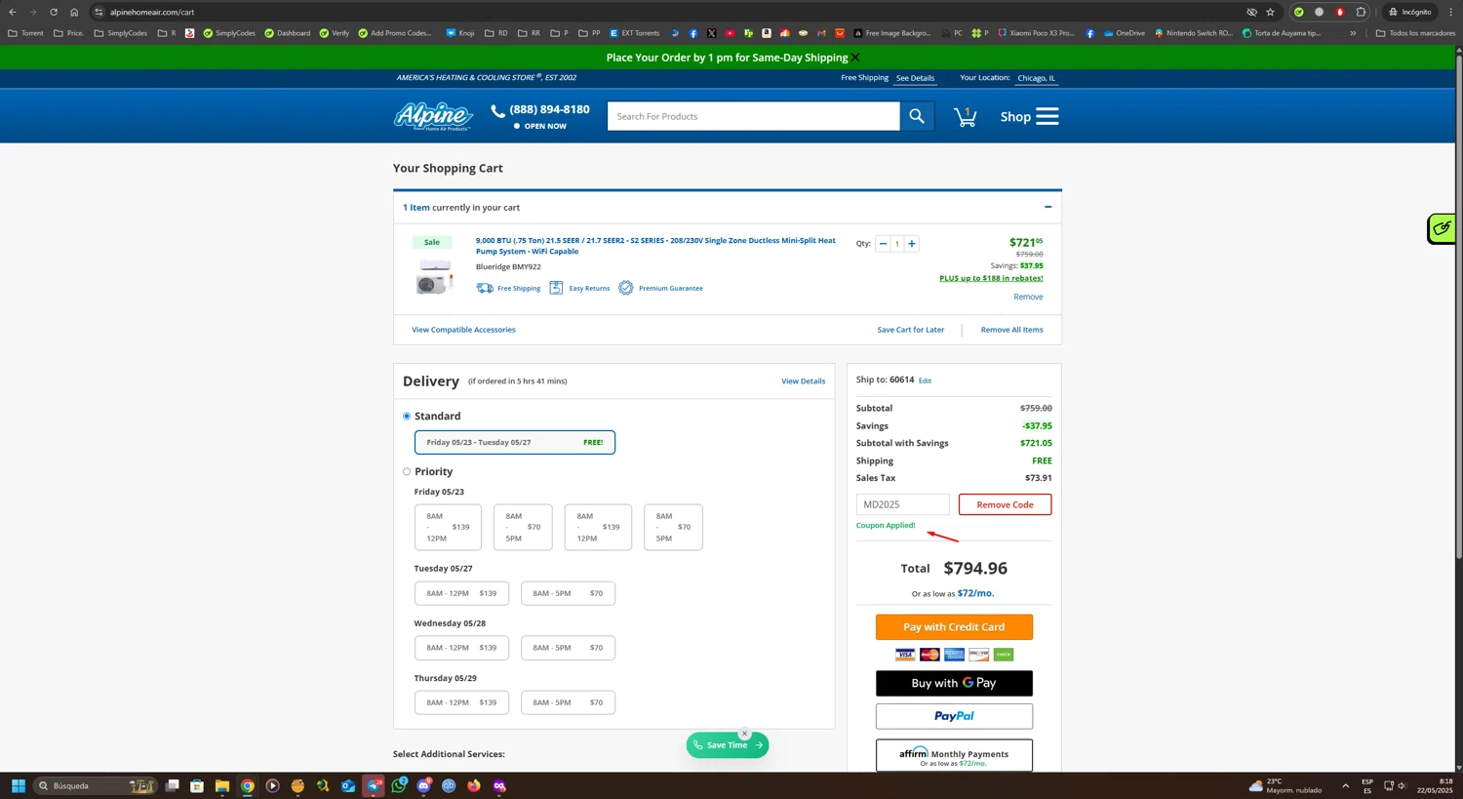Click the phone icon beside (888) 894-8180
Screen dimensions: 1463x799
[498, 110]
